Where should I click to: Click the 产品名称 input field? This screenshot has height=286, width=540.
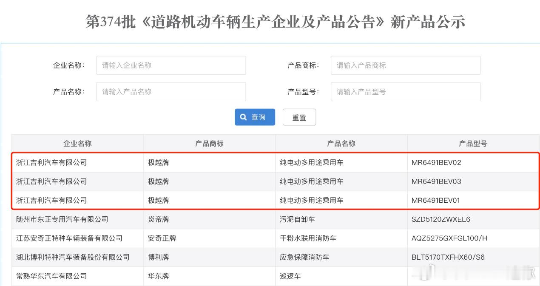point(171,92)
